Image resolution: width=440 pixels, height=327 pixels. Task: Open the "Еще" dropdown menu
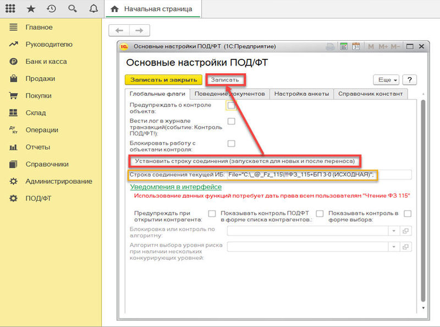click(x=386, y=79)
